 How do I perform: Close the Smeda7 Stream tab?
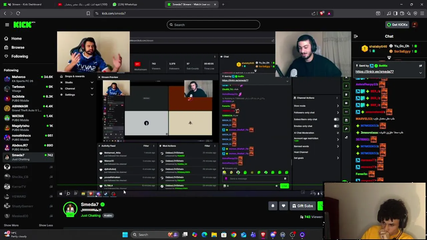click(215, 4)
